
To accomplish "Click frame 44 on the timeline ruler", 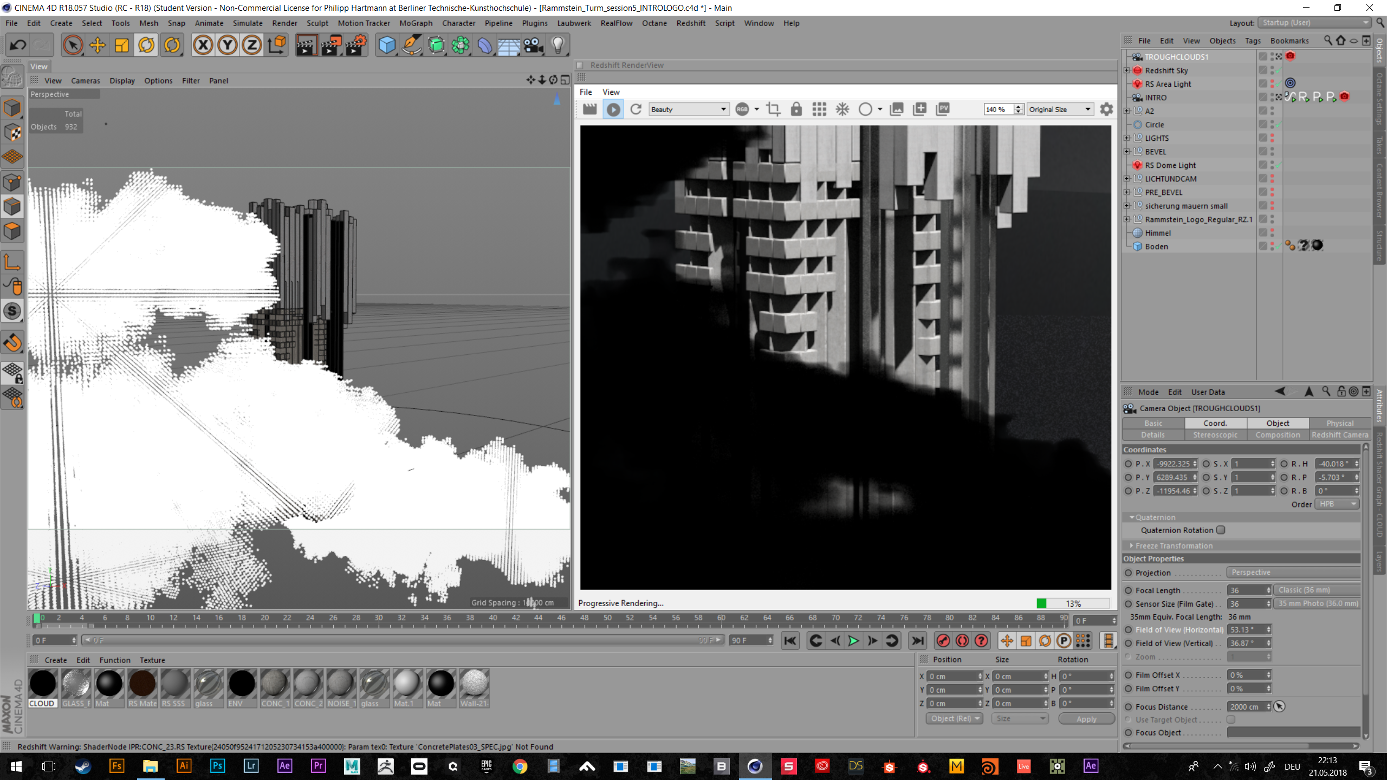I will [538, 617].
